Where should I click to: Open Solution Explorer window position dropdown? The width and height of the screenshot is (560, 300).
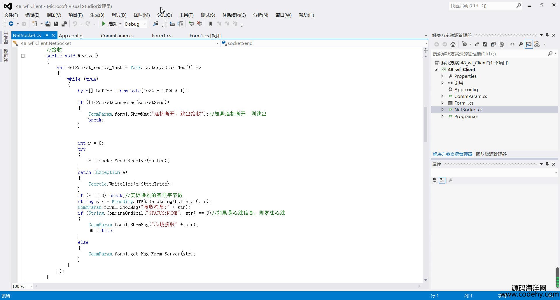point(541,35)
